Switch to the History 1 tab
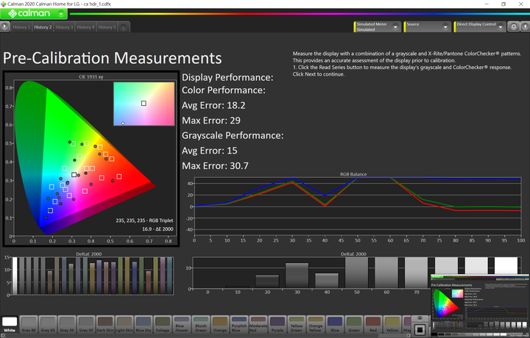The width and height of the screenshot is (530, 338). [x=21, y=27]
